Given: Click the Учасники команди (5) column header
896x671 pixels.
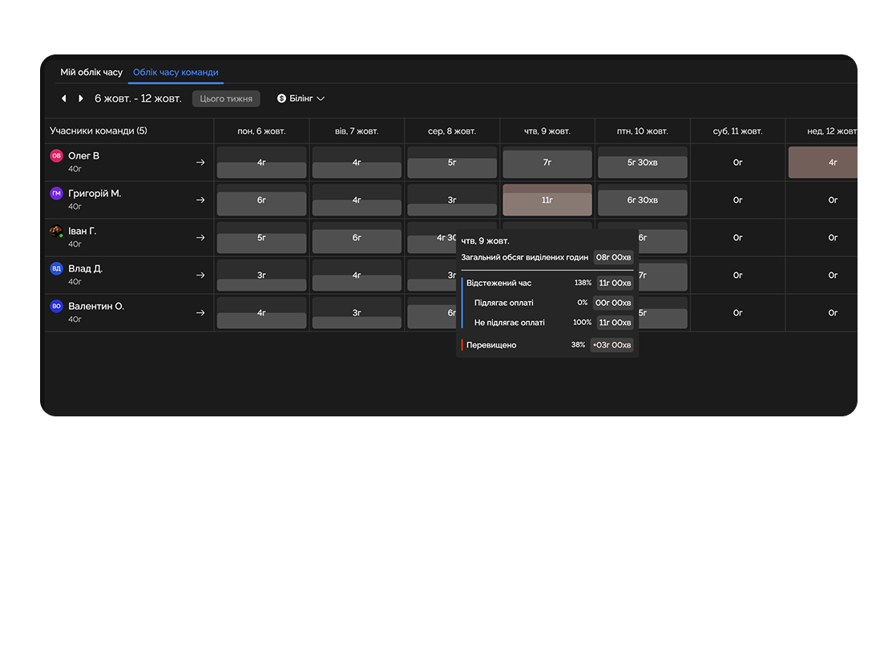Looking at the screenshot, I should [x=98, y=131].
